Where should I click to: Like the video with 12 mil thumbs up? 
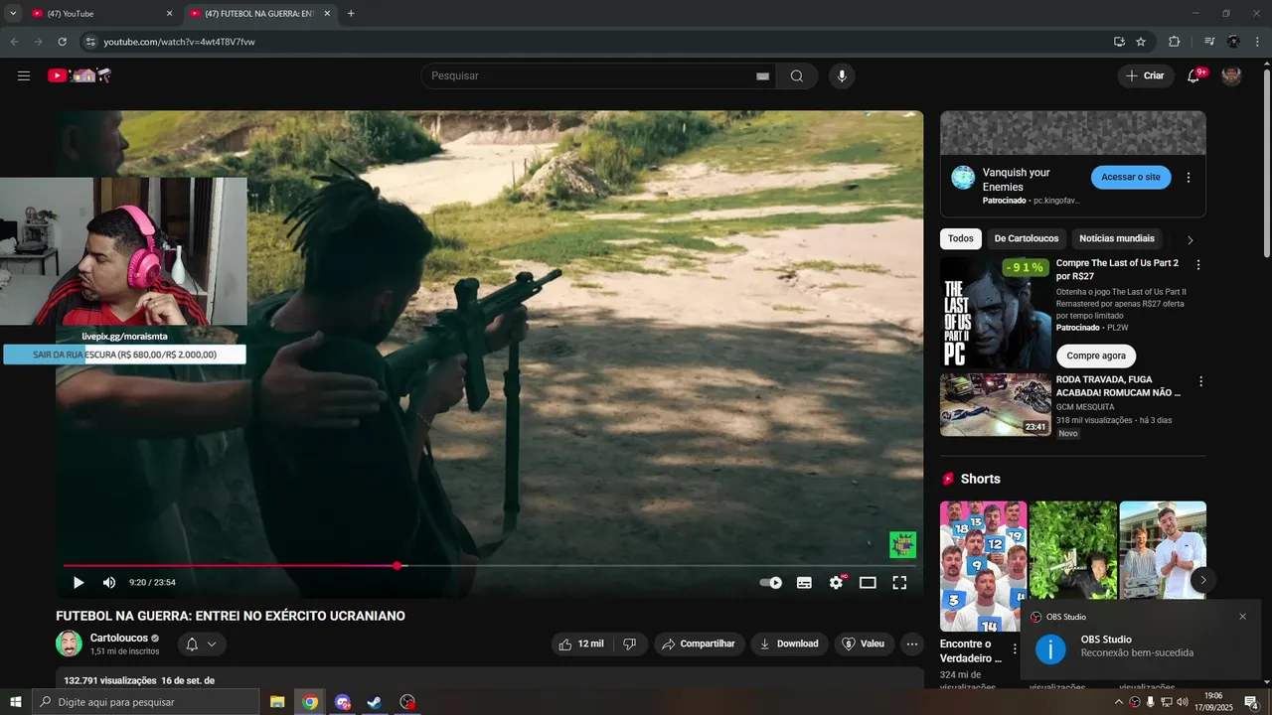(x=581, y=643)
